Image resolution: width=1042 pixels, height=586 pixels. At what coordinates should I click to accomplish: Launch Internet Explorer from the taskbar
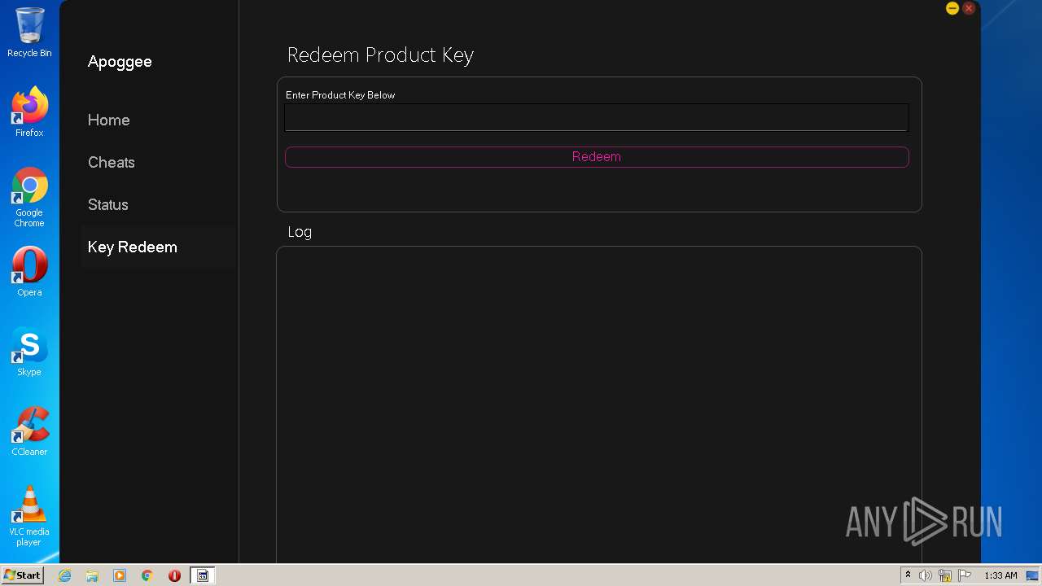pos(65,575)
